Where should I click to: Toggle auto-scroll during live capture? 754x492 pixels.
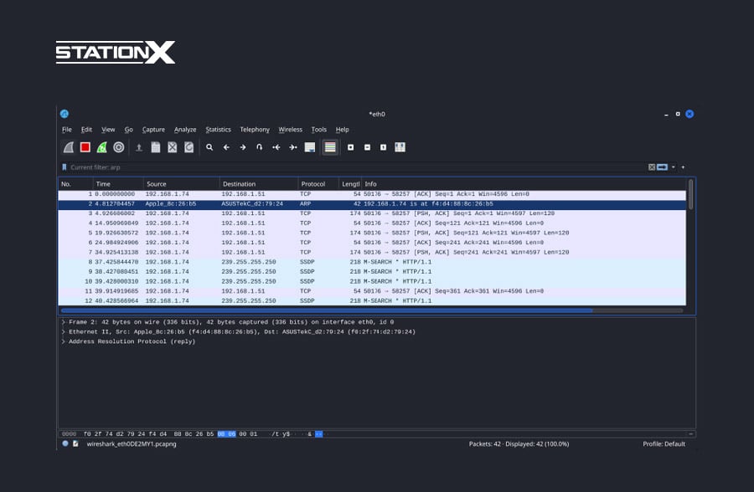[310, 147]
